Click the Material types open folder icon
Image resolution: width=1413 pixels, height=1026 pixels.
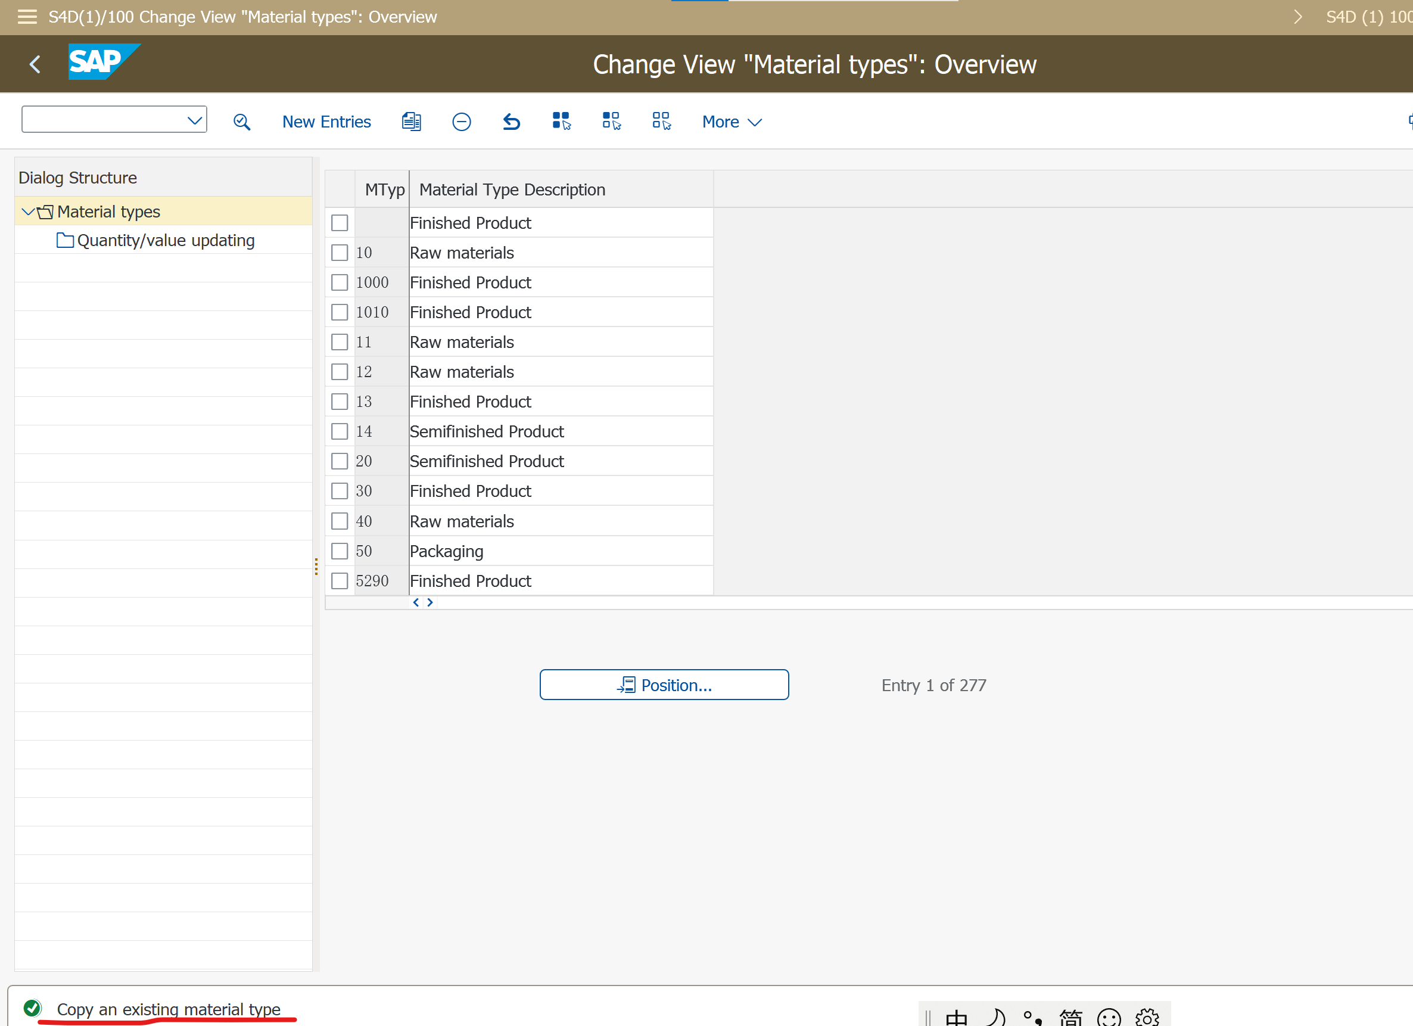pos(45,212)
